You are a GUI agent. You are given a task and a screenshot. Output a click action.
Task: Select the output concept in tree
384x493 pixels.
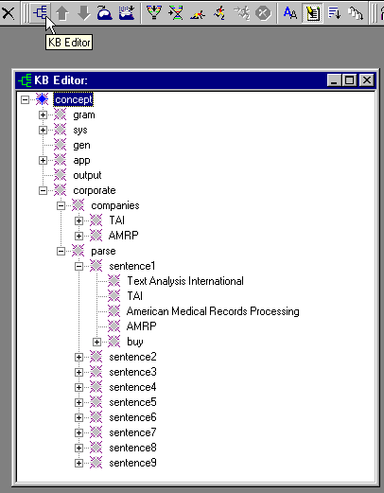87,175
